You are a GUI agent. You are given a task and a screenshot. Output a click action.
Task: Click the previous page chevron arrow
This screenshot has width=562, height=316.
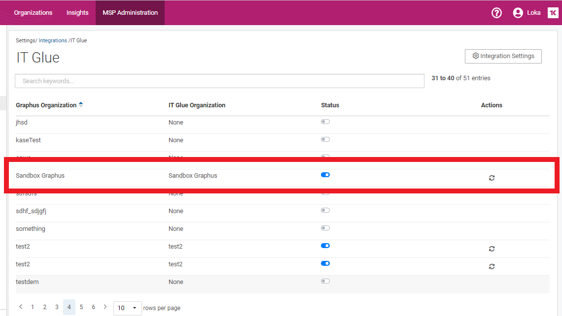point(20,307)
